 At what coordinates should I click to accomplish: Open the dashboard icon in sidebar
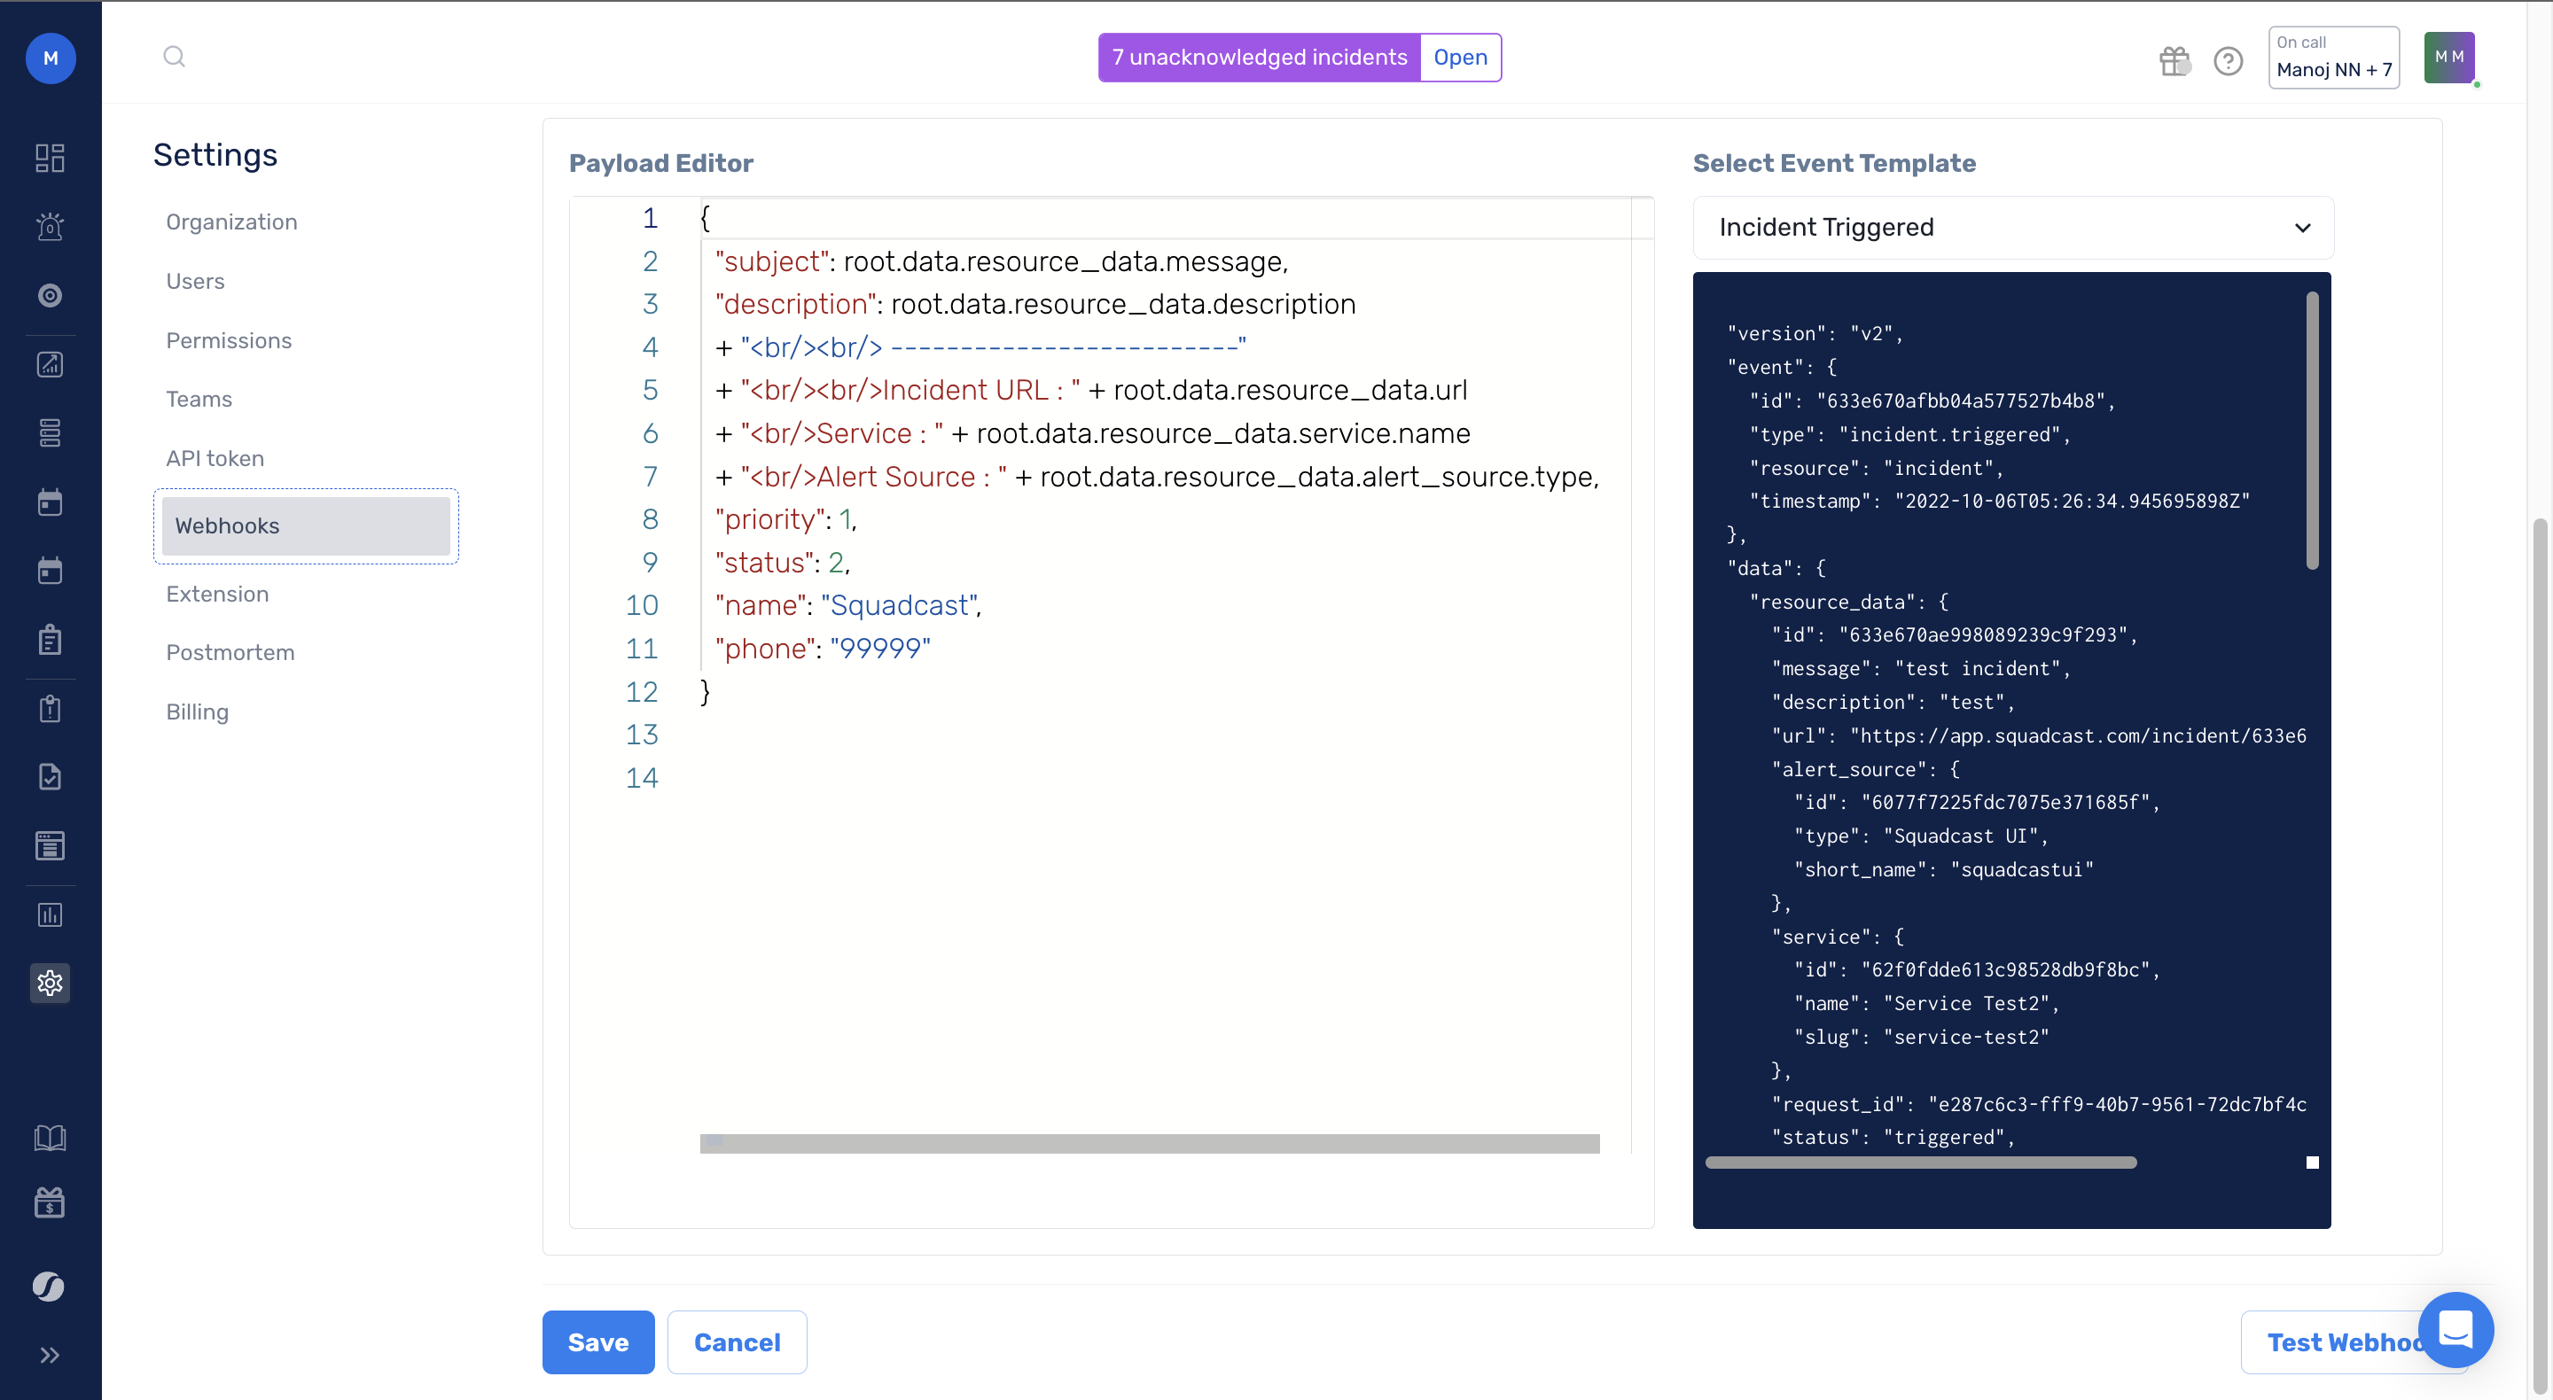click(50, 158)
